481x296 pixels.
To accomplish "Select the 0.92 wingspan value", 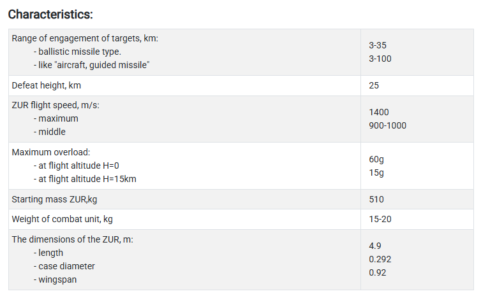I will [378, 272].
